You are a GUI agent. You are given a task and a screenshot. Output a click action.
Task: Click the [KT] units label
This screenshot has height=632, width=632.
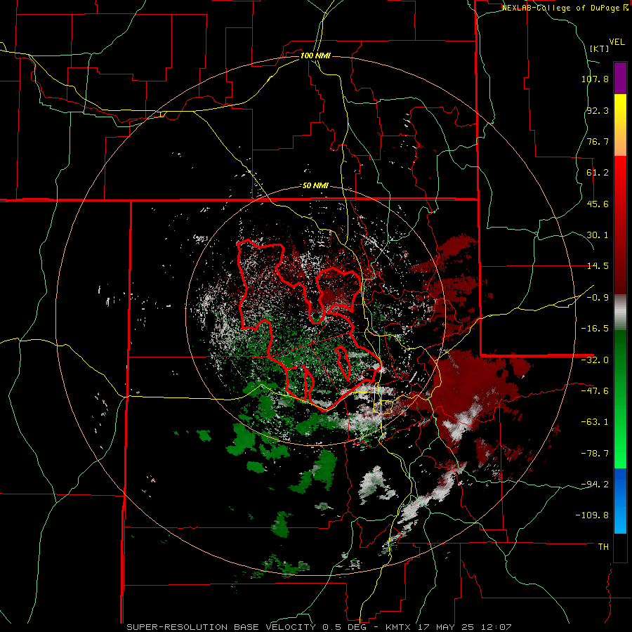(600, 48)
